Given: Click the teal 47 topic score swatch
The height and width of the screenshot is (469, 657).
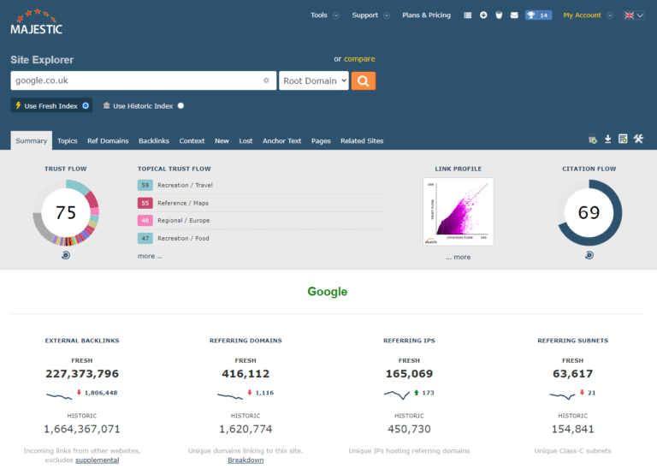Looking at the screenshot, I should tap(145, 238).
